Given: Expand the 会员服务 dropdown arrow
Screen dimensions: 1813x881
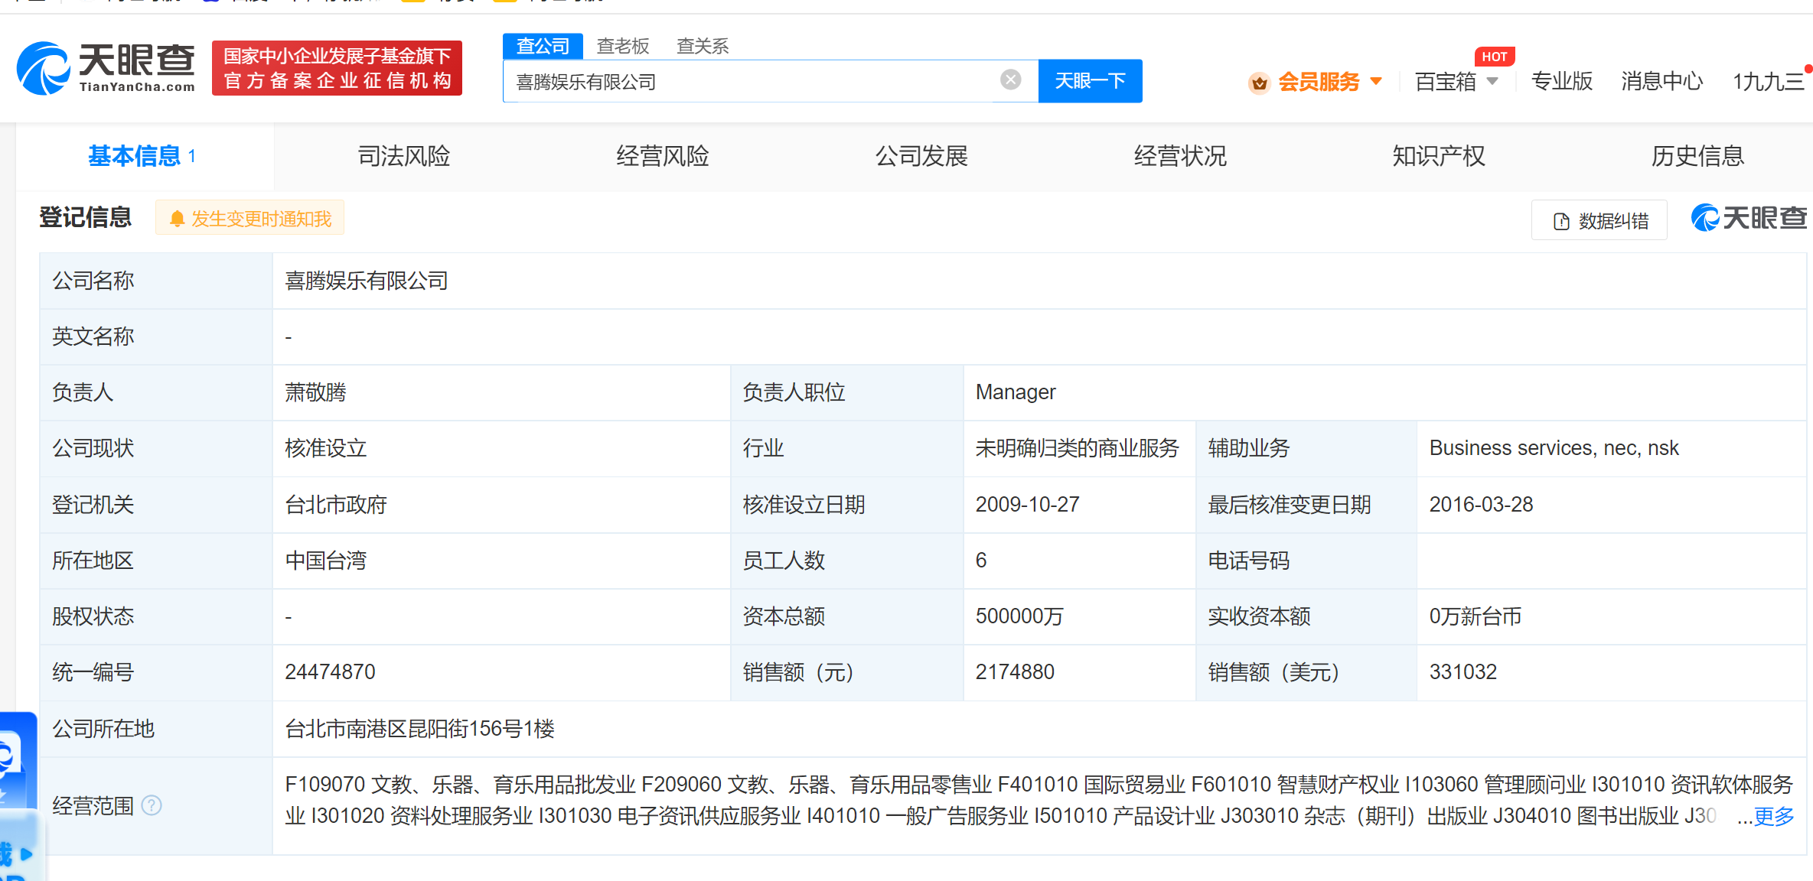Looking at the screenshot, I should (x=1376, y=81).
